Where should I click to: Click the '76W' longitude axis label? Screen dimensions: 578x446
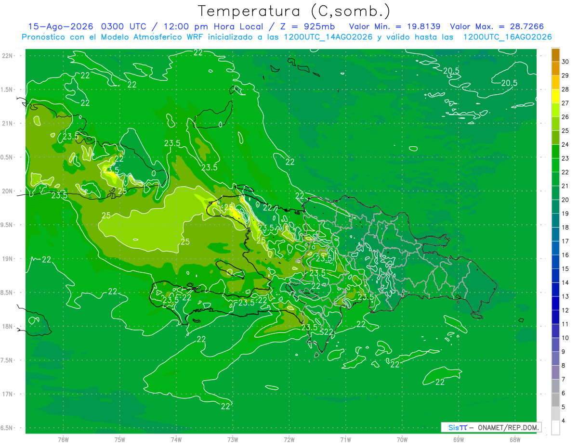(63, 439)
